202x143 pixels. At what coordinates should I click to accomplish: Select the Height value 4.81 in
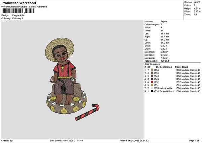click(x=197, y=8)
